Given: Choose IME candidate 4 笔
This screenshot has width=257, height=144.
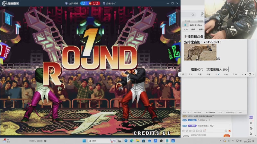Looking at the screenshot, I should (x=208, y=75).
